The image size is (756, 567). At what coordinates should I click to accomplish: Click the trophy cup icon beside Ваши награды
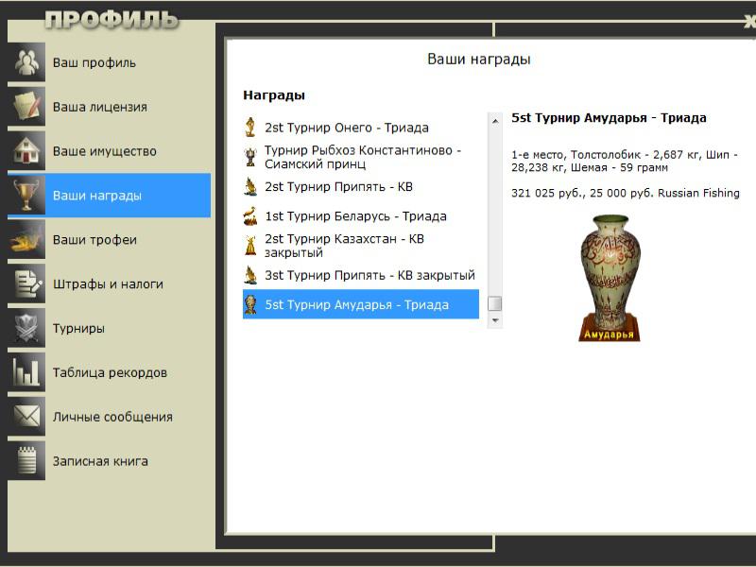click(x=26, y=195)
